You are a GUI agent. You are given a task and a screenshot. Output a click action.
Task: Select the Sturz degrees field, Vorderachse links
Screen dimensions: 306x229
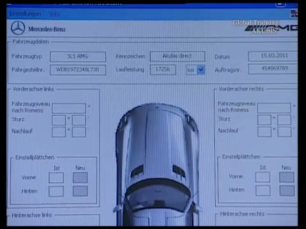tap(59, 120)
